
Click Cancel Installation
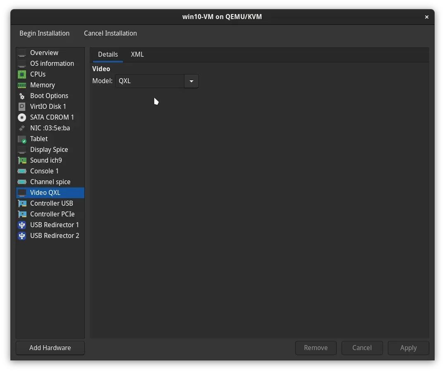110,33
